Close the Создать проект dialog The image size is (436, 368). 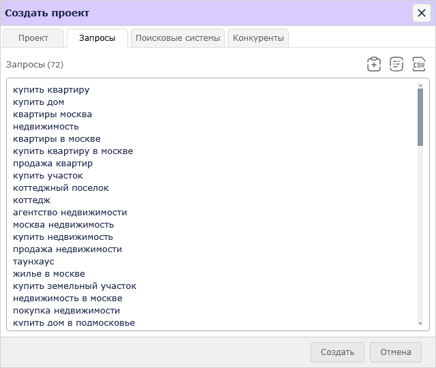coord(422,13)
